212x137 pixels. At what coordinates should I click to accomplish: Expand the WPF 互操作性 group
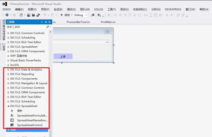pos(8,56)
